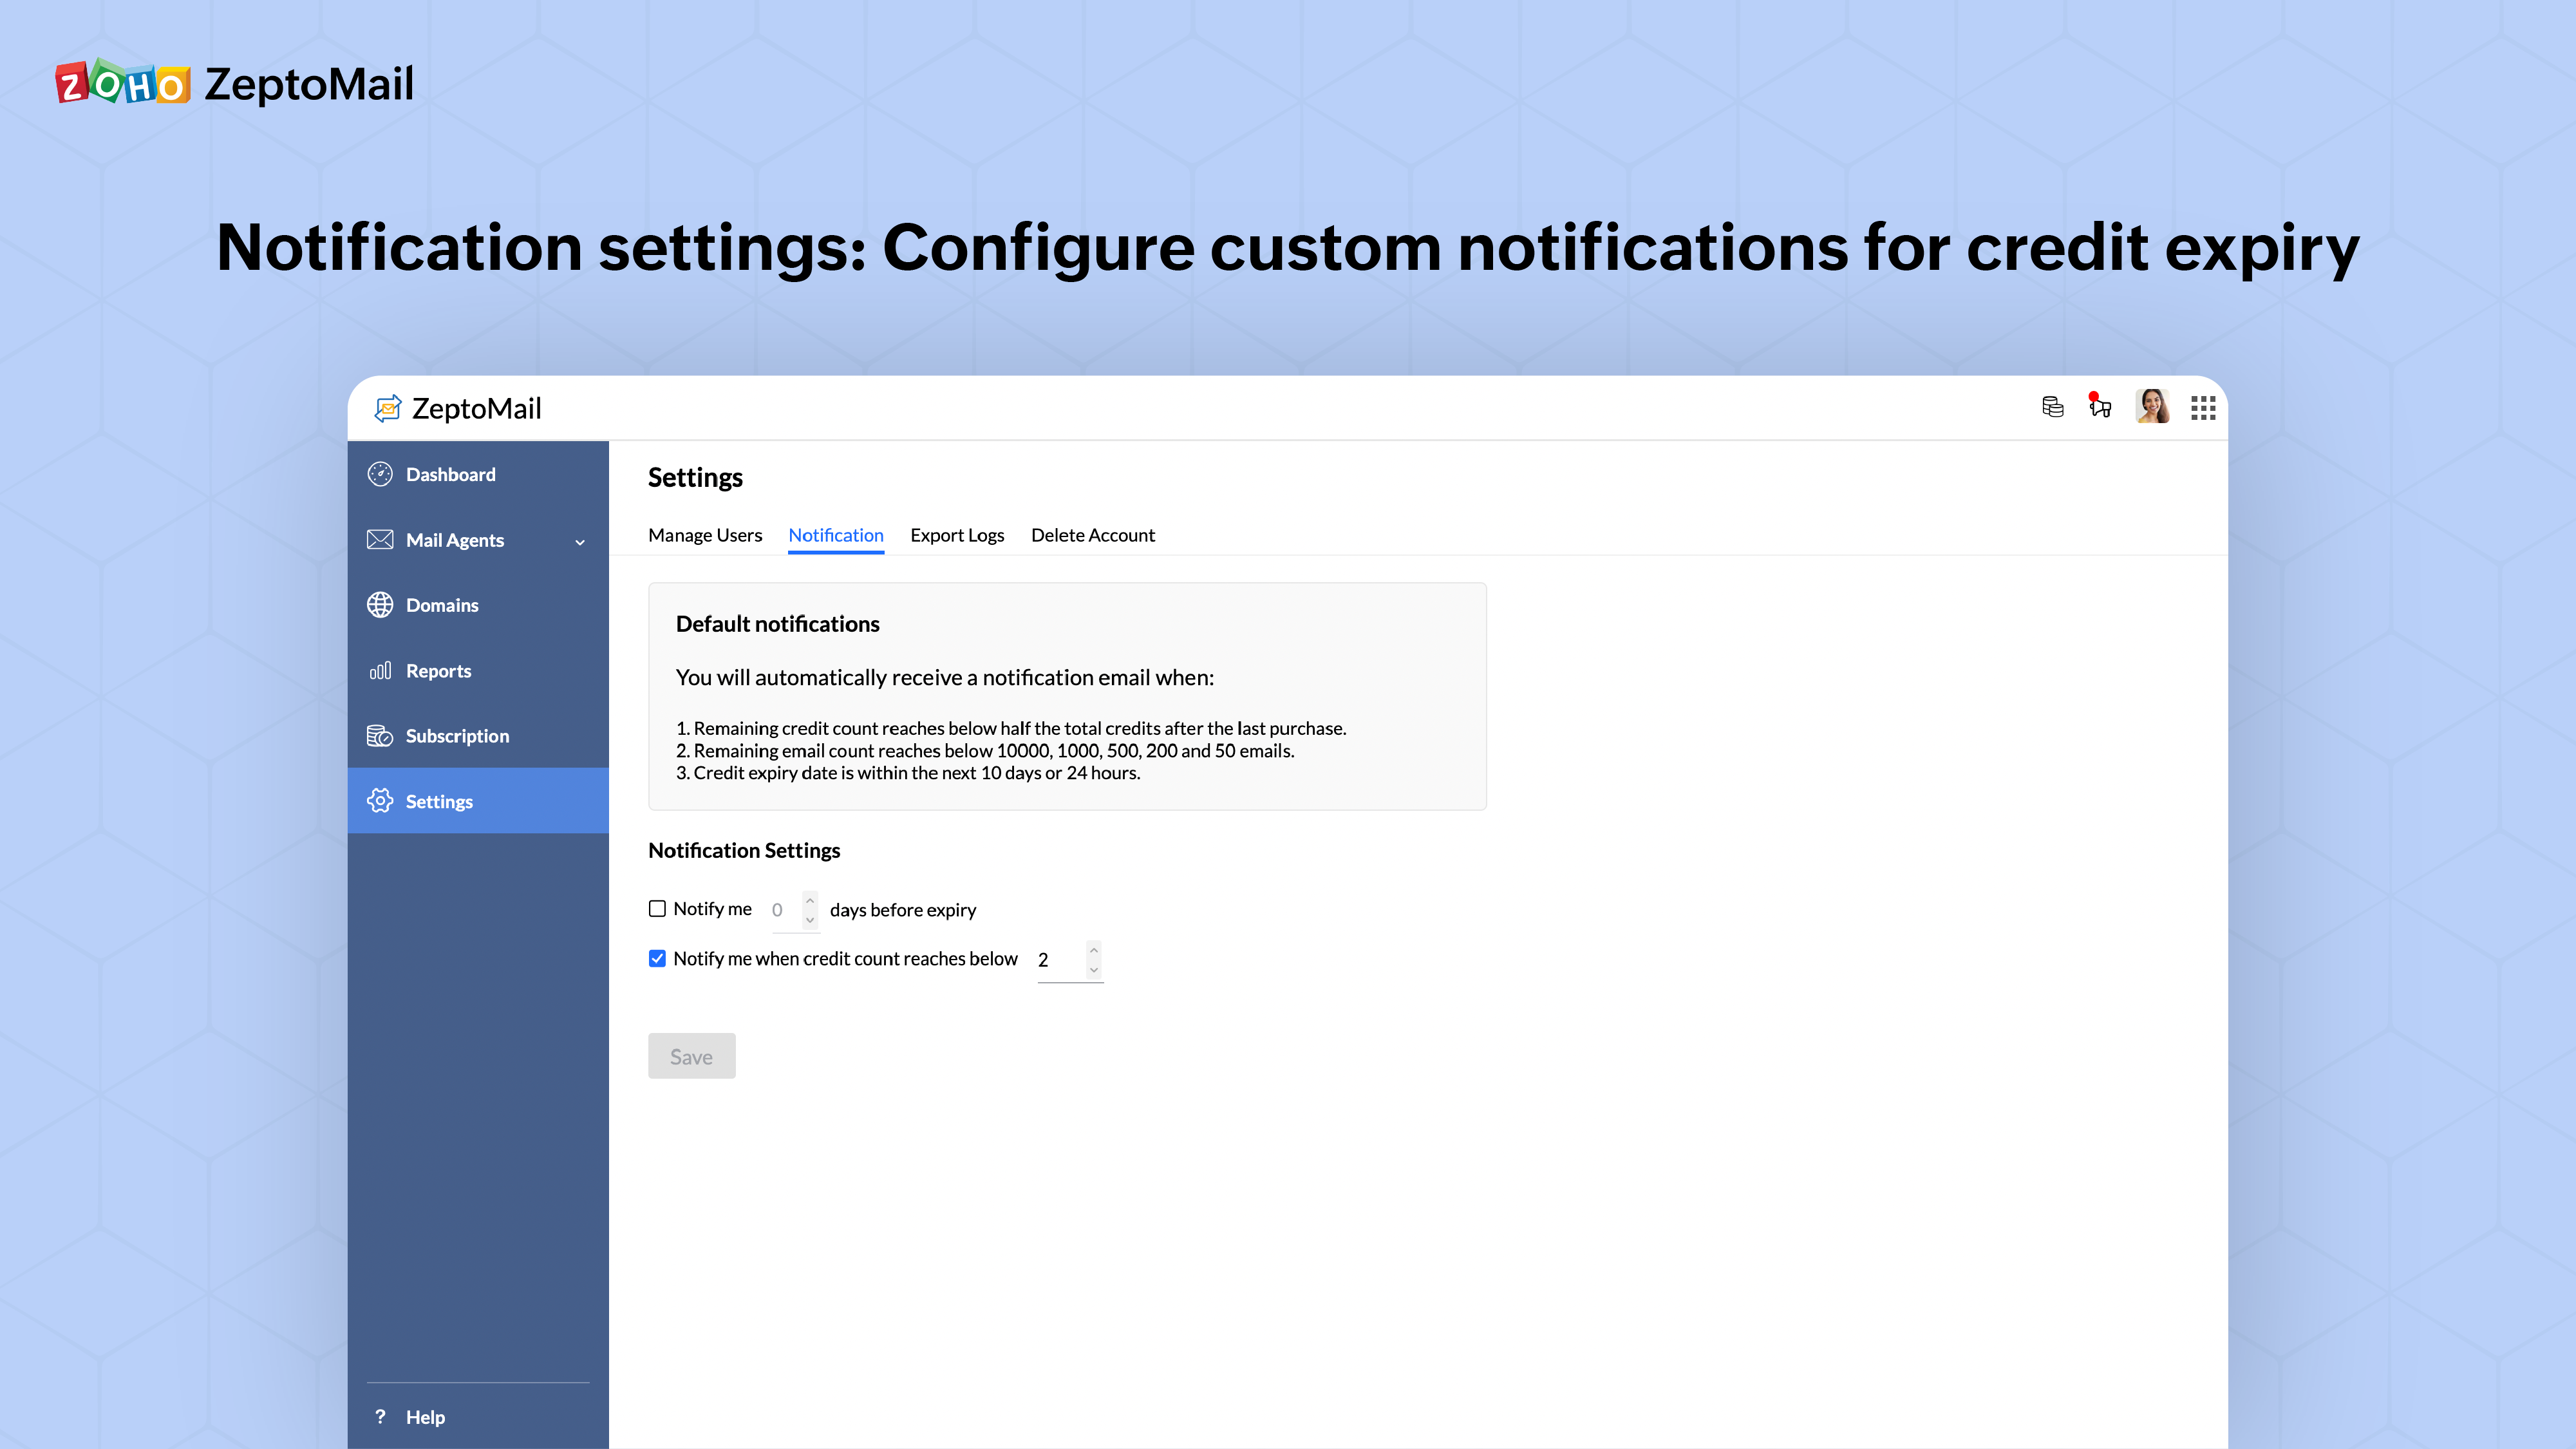Open Help from the sidebar bottom

pos(425,1417)
